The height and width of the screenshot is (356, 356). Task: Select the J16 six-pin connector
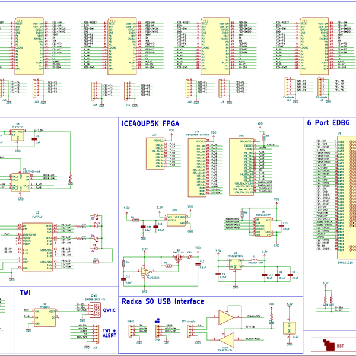tap(97, 334)
